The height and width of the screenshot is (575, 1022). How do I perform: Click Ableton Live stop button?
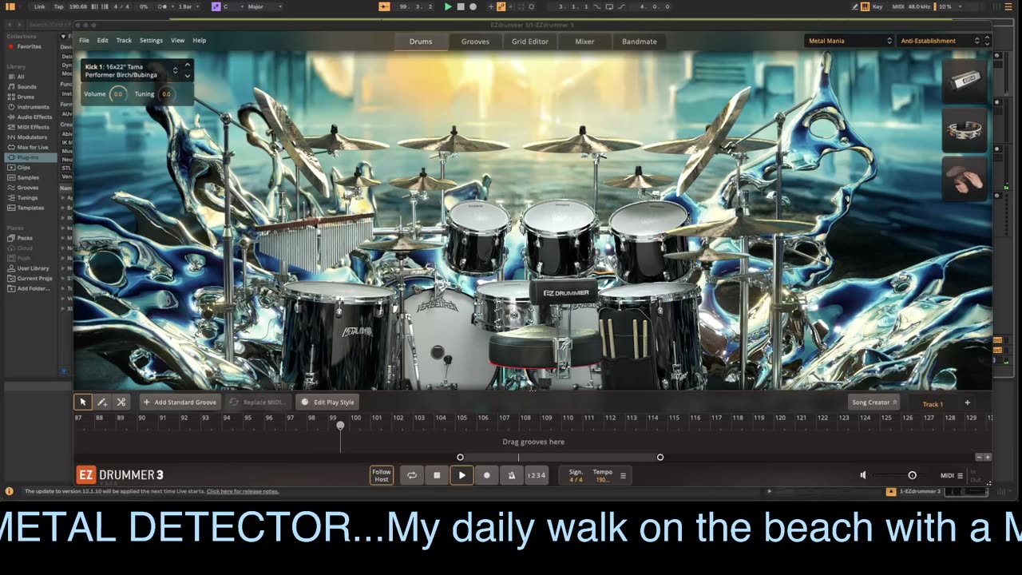pos(461,6)
